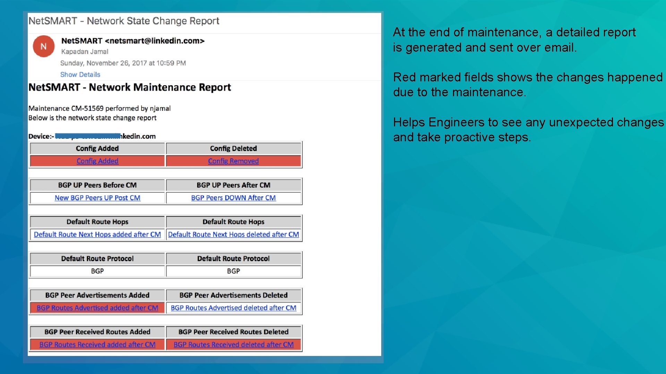Open the Config Added link

pos(97,161)
